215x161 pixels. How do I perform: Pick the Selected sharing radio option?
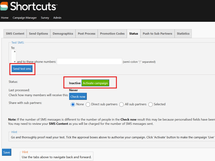point(150,104)
